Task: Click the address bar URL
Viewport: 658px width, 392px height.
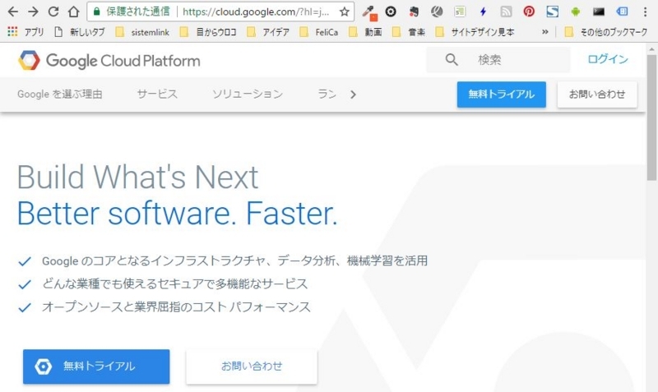Action: pos(256,12)
